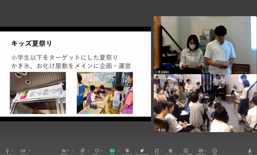Viewport: 257px width, 155px height.
Task: Select the presenter video tile at top
Action: click(x=205, y=45)
